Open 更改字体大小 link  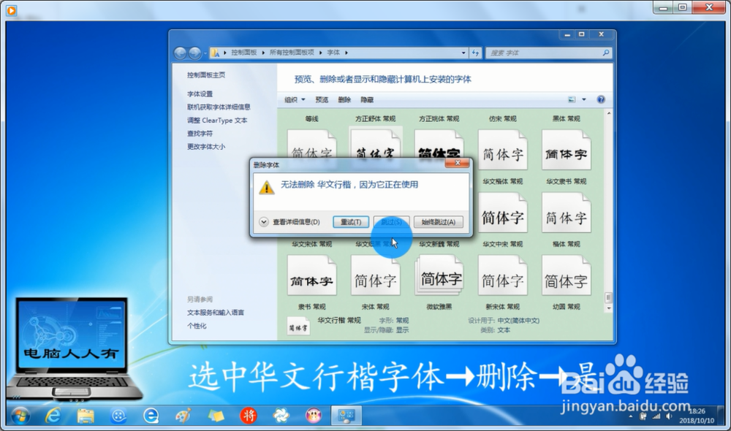(206, 147)
